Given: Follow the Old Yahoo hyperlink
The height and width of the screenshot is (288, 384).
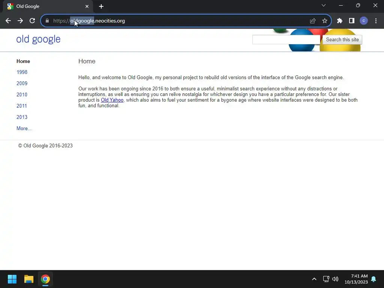Looking at the screenshot, I should pyautogui.click(x=112, y=100).
